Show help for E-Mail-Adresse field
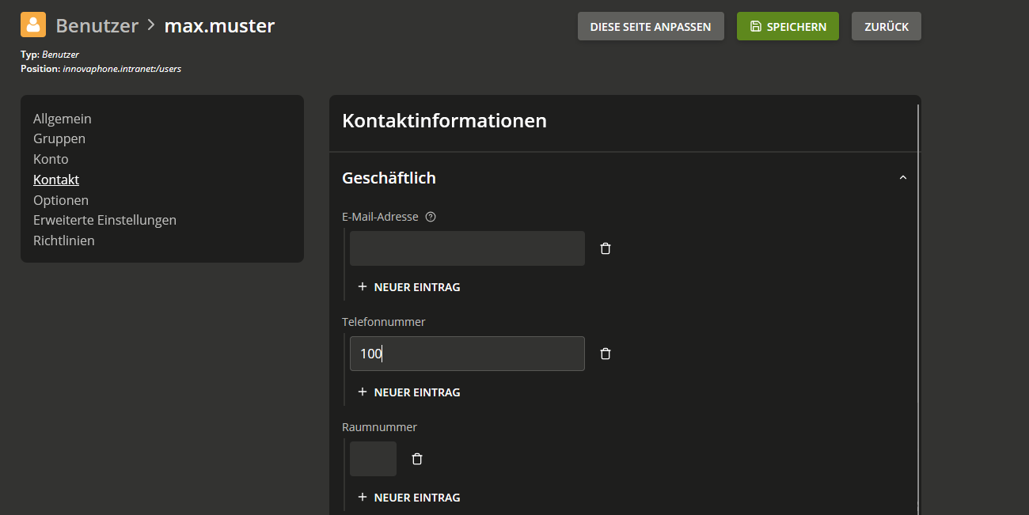The height and width of the screenshot is (515, 1029). pyautogui.click(x=431, y=217)
